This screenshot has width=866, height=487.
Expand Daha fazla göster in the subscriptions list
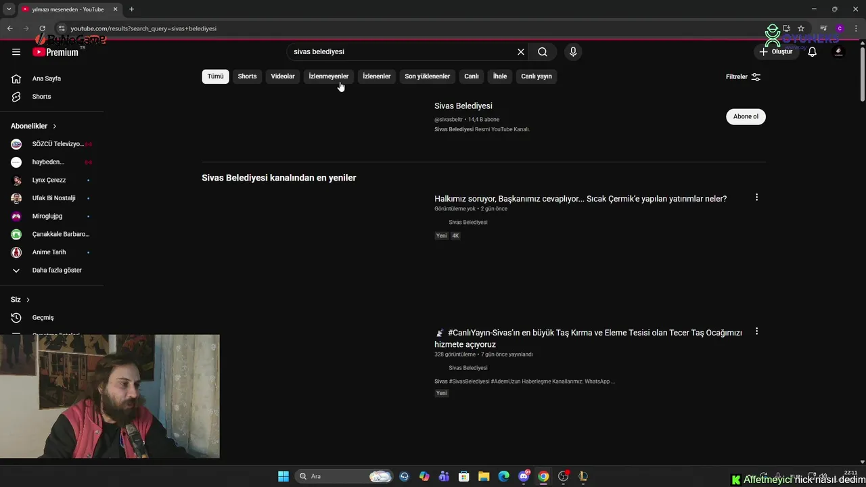tap(51, 270)
